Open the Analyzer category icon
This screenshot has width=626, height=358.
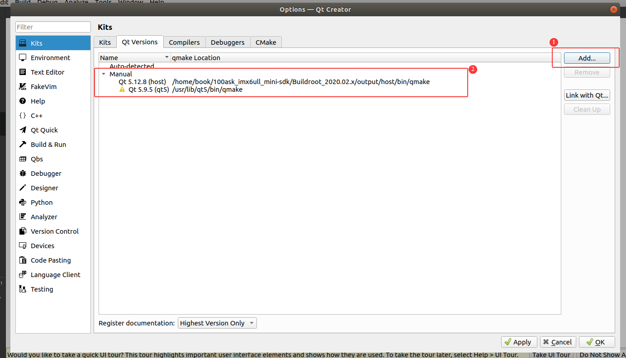click(x=23, y=217)
